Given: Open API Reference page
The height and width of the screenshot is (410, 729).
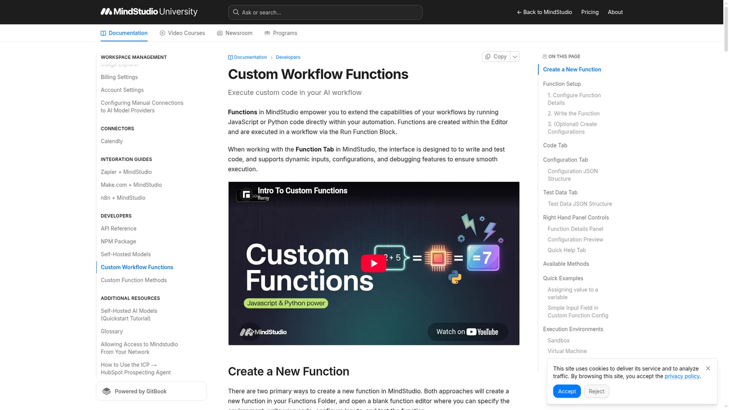Looking at the screenshot, I should [x=119, y=229].
